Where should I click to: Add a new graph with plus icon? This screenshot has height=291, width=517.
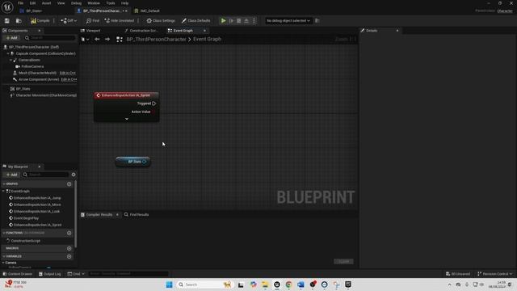click(x=69, y=183)
